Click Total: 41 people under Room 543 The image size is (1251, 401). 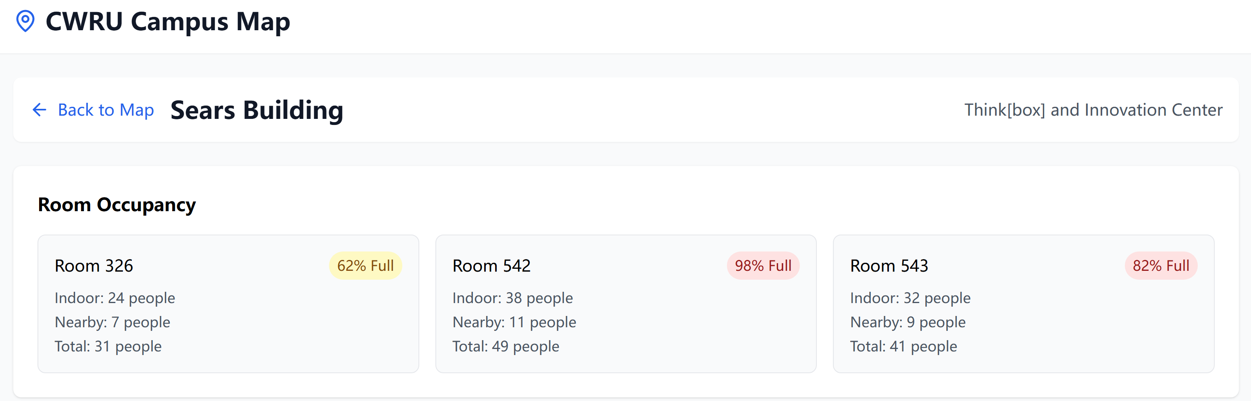click(x=904, y=346)
